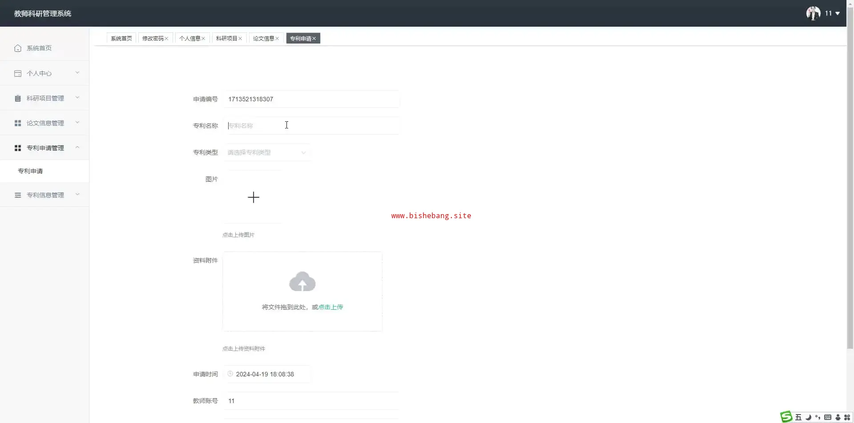Viewport: 854px width, 423px height.
Task: Switch to the 系统首页 tab
Action: 121,39
